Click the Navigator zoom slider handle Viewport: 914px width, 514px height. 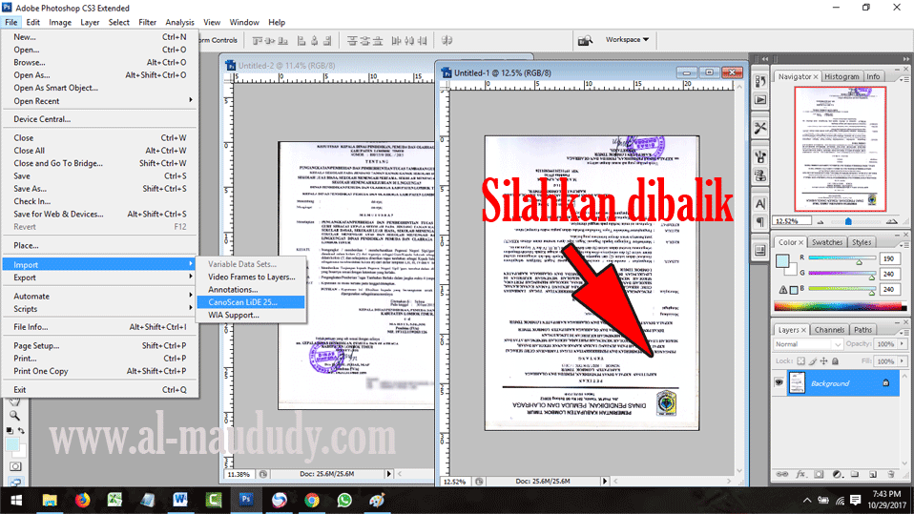(848, 221)
